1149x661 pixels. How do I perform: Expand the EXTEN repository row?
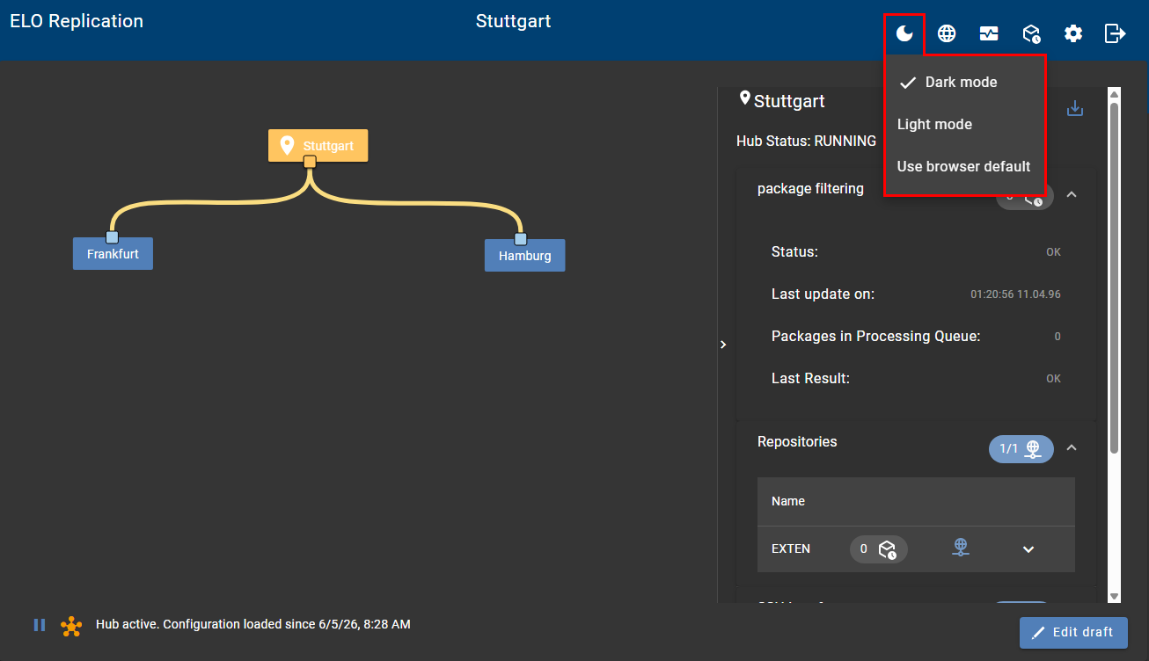click(x=1028, y=549)
